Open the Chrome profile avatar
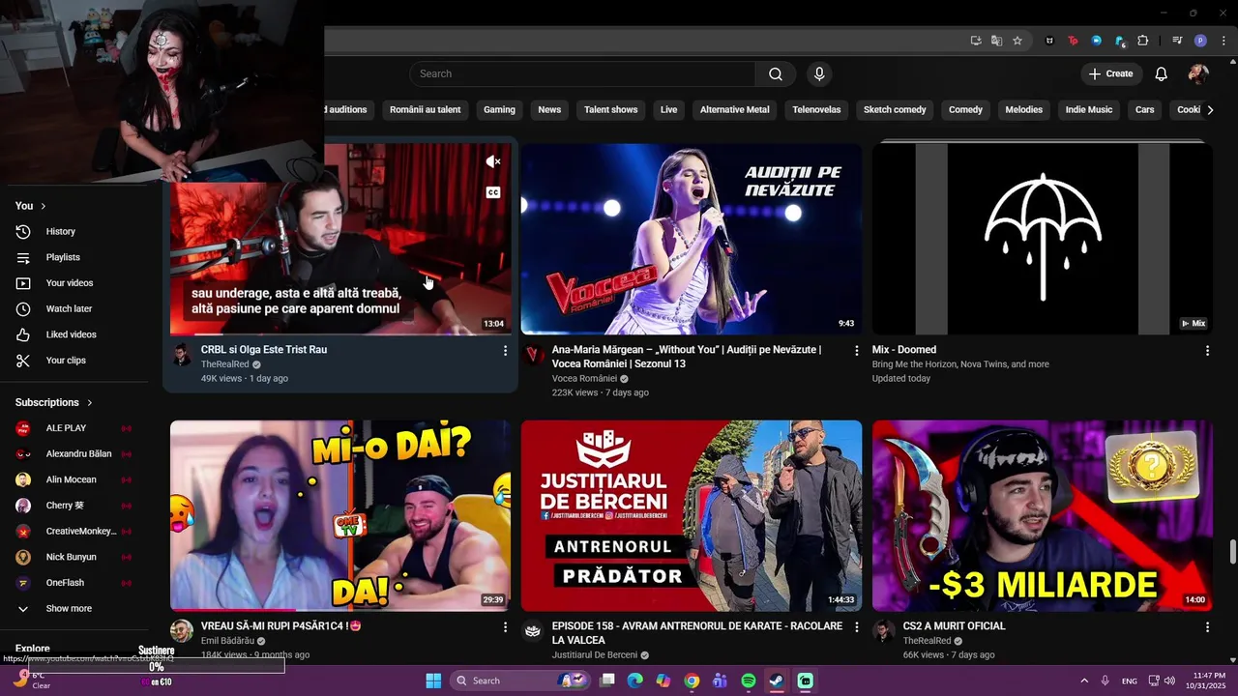The height and width of the screenshot is (696, 1238). click(x=1200, y=41)
